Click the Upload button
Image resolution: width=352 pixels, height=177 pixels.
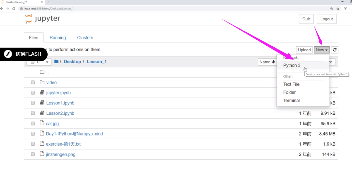pos(304,50)
